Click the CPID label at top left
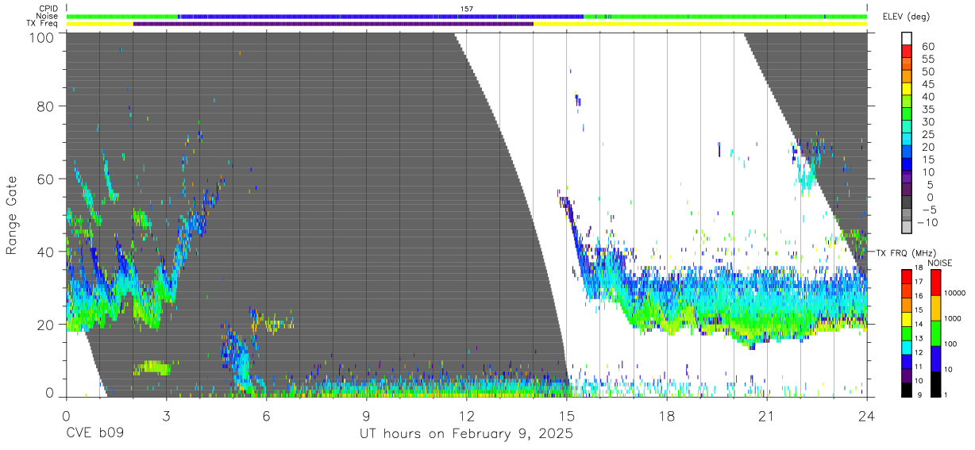Viewport: 975px width, 450px height. coord(49,9)
